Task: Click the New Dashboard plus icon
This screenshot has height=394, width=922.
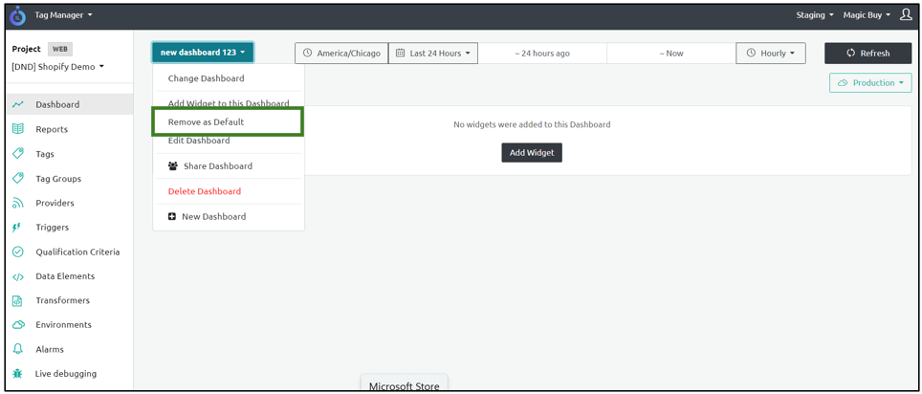Action: pos(172,216)
